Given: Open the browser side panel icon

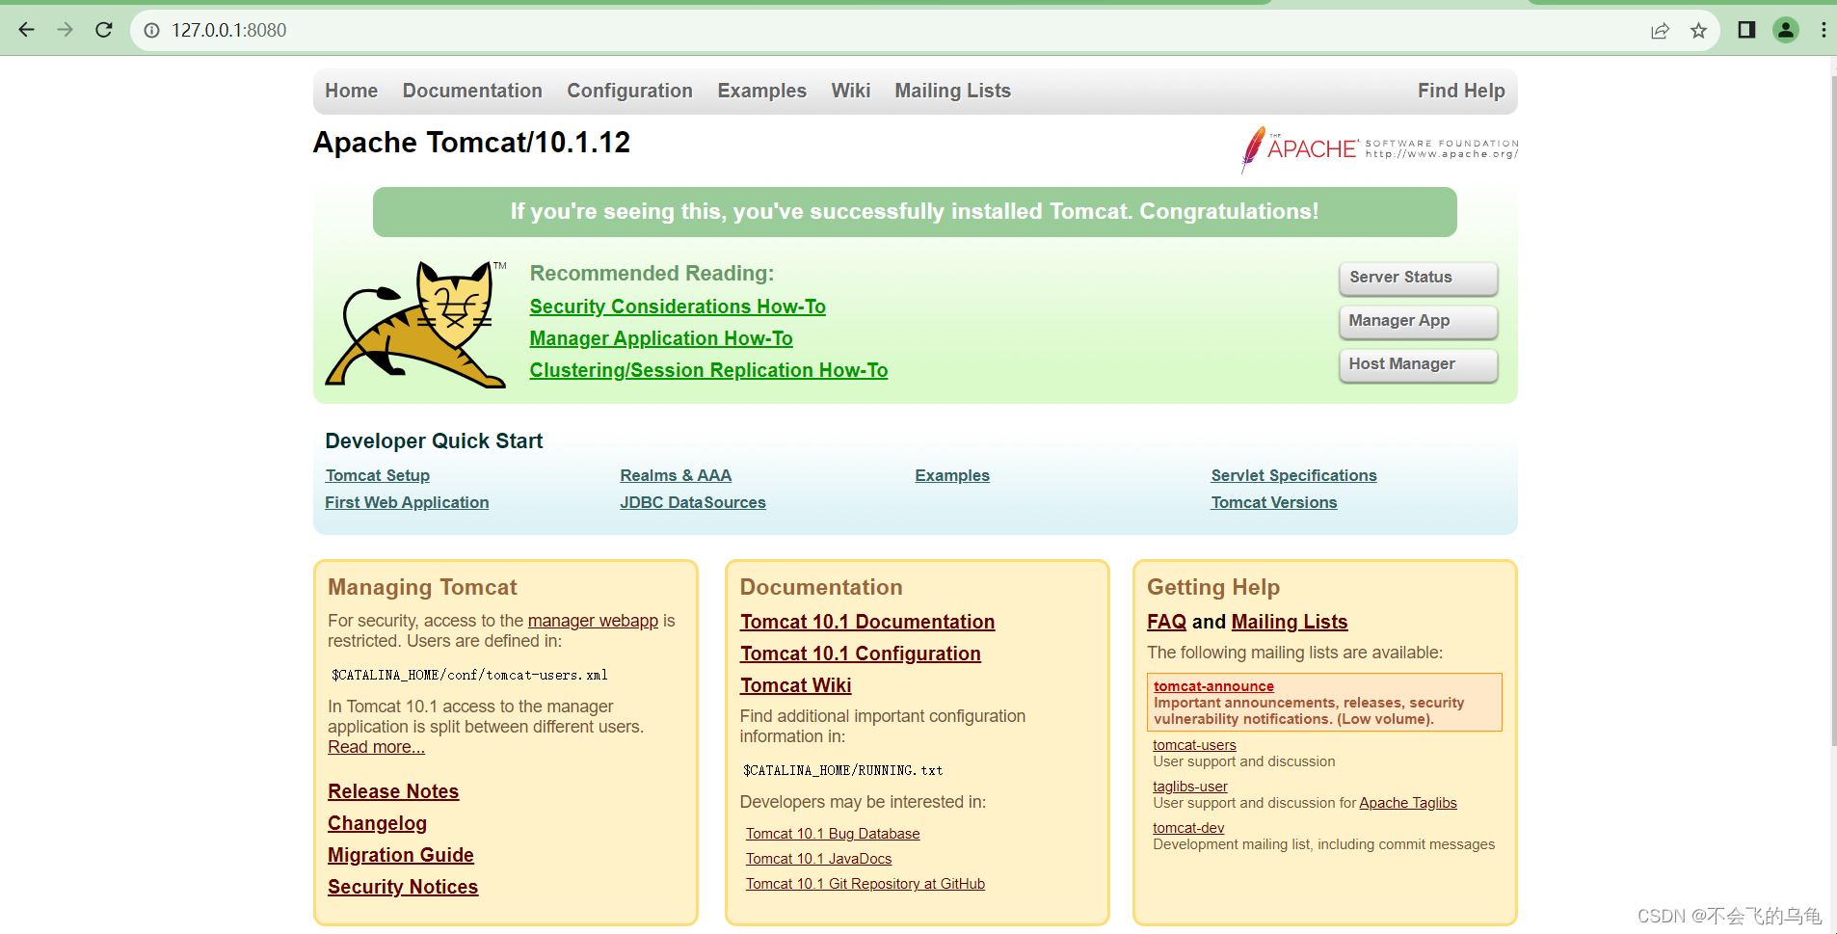Looking at the screenshot, I should point(1746,30).
